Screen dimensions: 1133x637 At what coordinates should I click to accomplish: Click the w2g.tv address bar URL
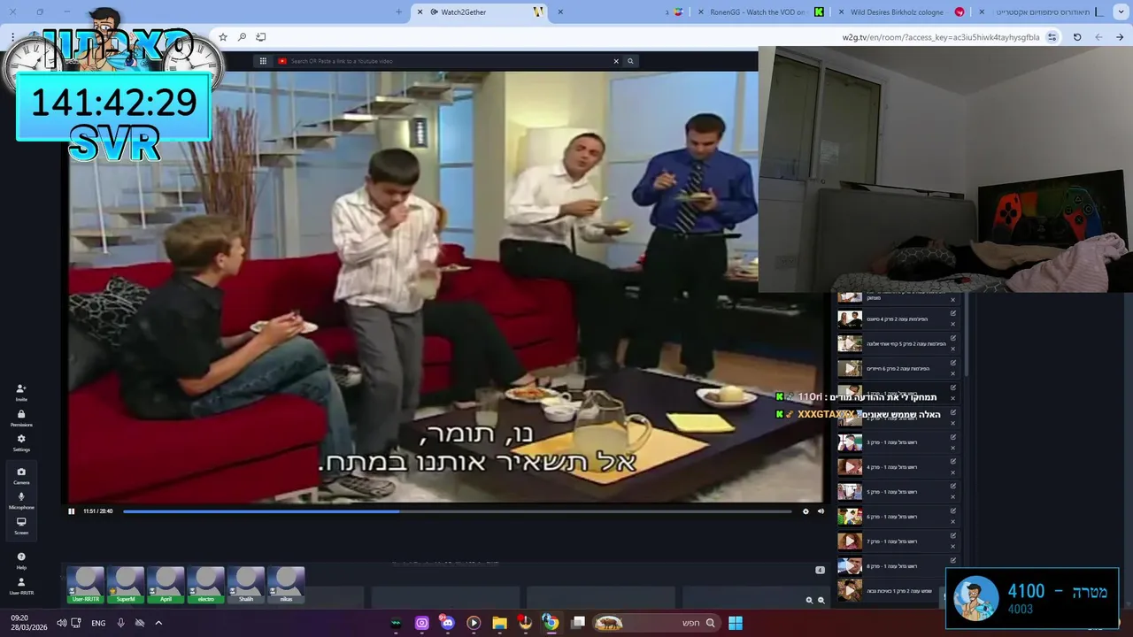pos(941,37)
